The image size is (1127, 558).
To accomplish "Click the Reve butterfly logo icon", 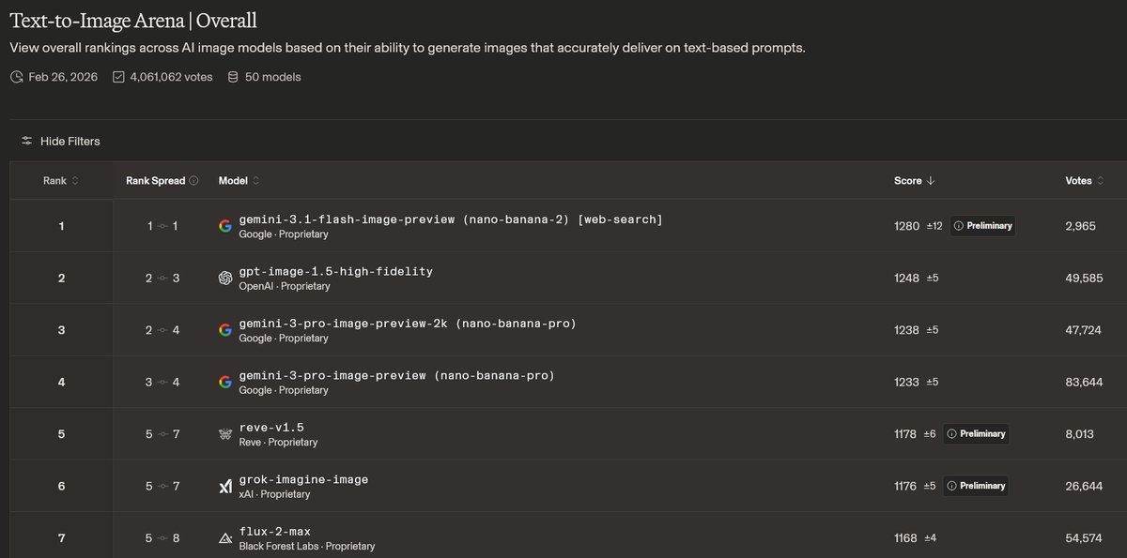I will point(225,434).
